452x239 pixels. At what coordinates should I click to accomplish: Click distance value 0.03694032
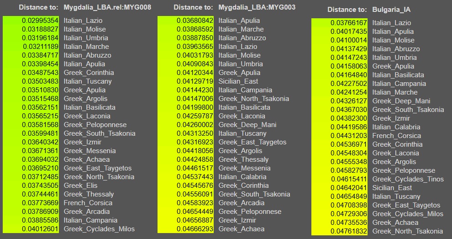pos(40,159)
